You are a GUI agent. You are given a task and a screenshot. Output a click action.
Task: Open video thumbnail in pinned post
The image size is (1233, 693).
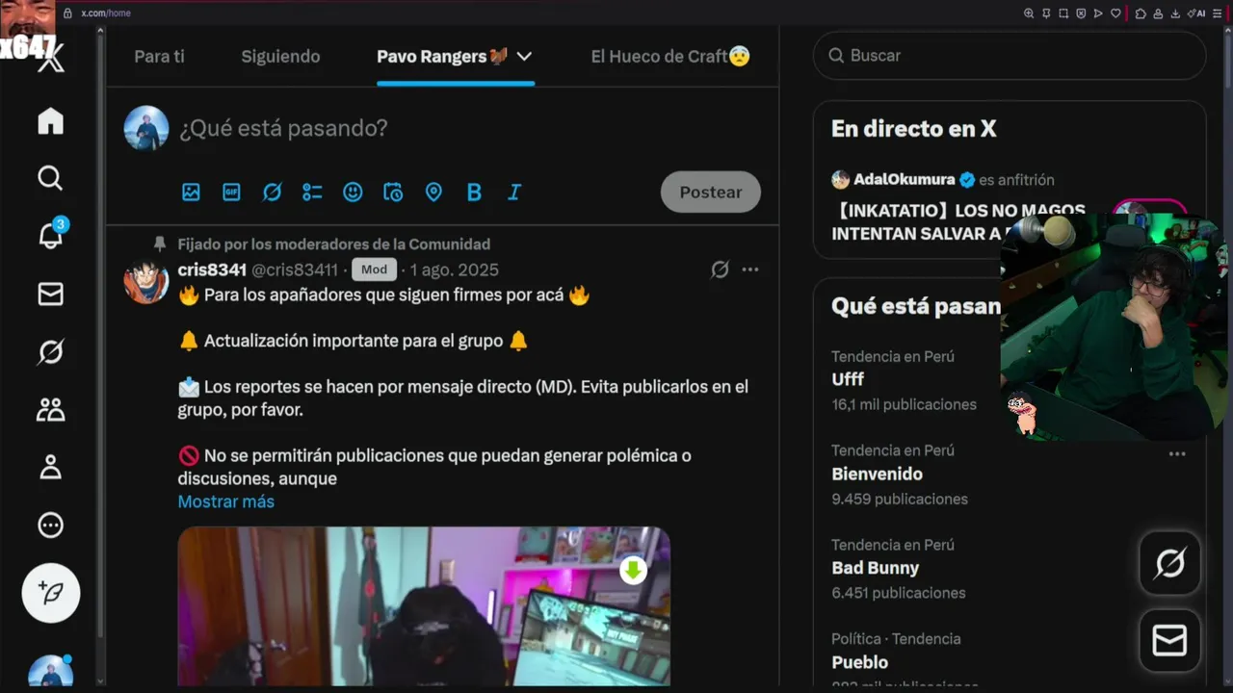click(424, 606)
